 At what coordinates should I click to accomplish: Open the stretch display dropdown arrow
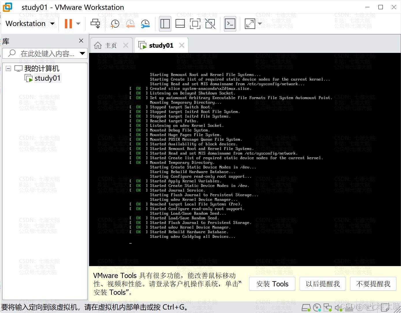pyautogui.click(x=260, y=24)
